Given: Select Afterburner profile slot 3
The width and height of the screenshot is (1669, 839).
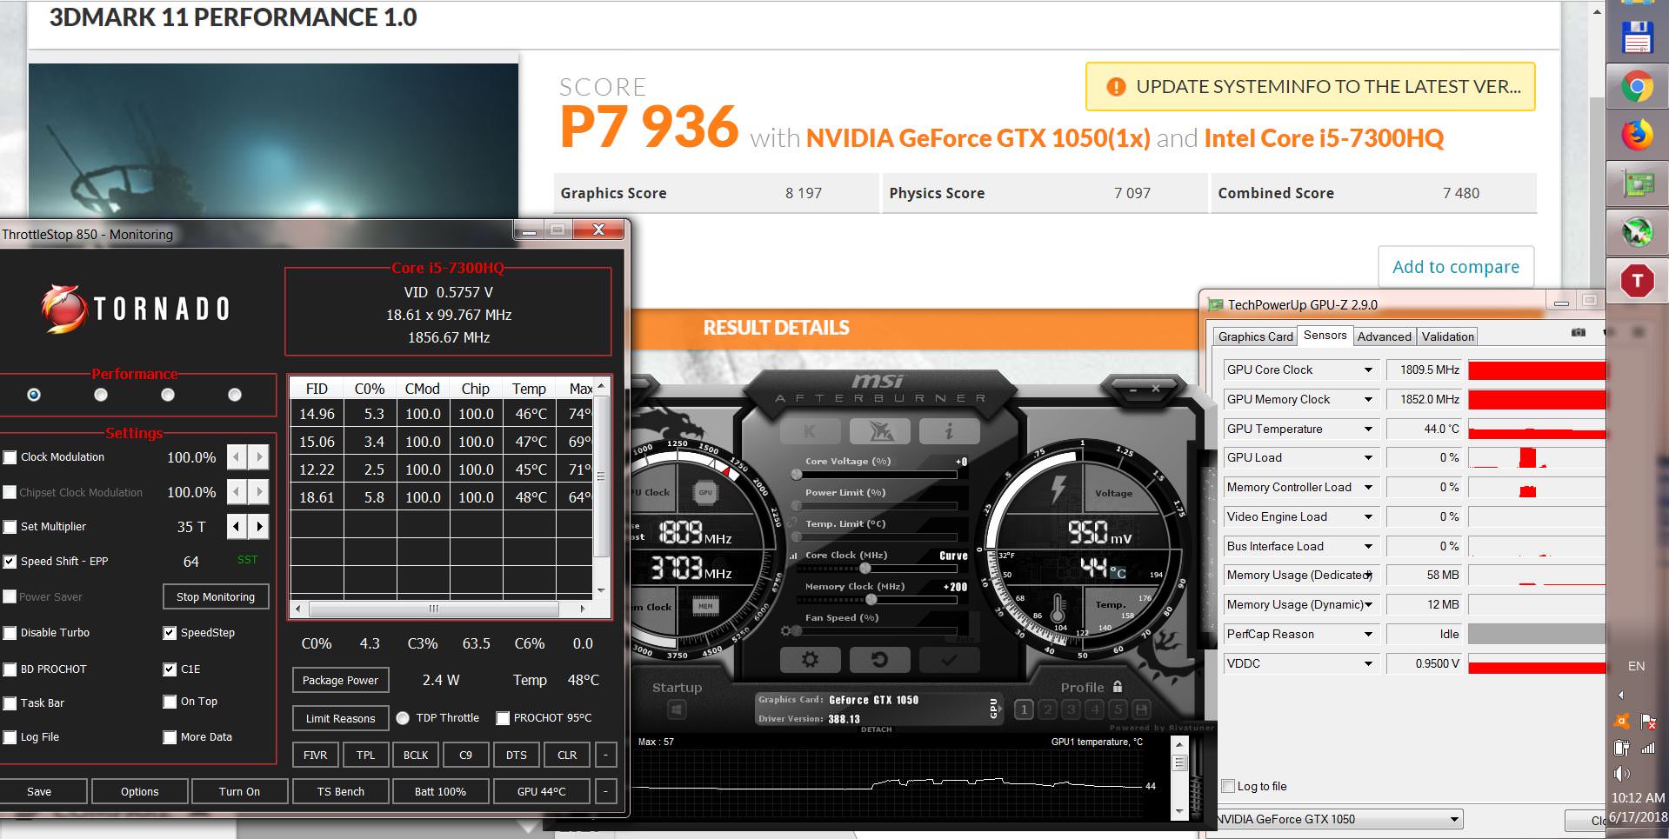Looking at the screenshot, I should [x=1071, y=709].
